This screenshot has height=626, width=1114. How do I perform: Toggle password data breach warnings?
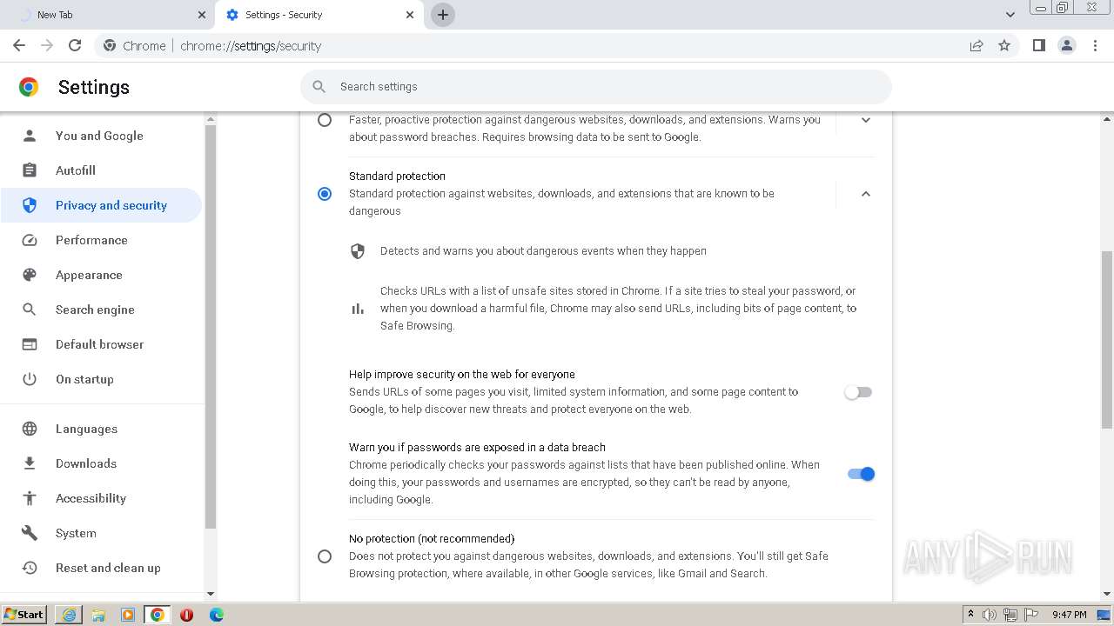pyautogui.click(x=861, y=474)
